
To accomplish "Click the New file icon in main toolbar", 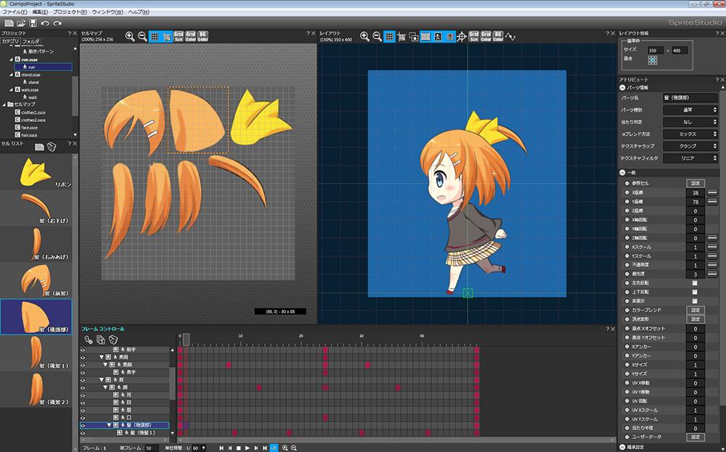I will pyautogui.click(x=9, y=23).
